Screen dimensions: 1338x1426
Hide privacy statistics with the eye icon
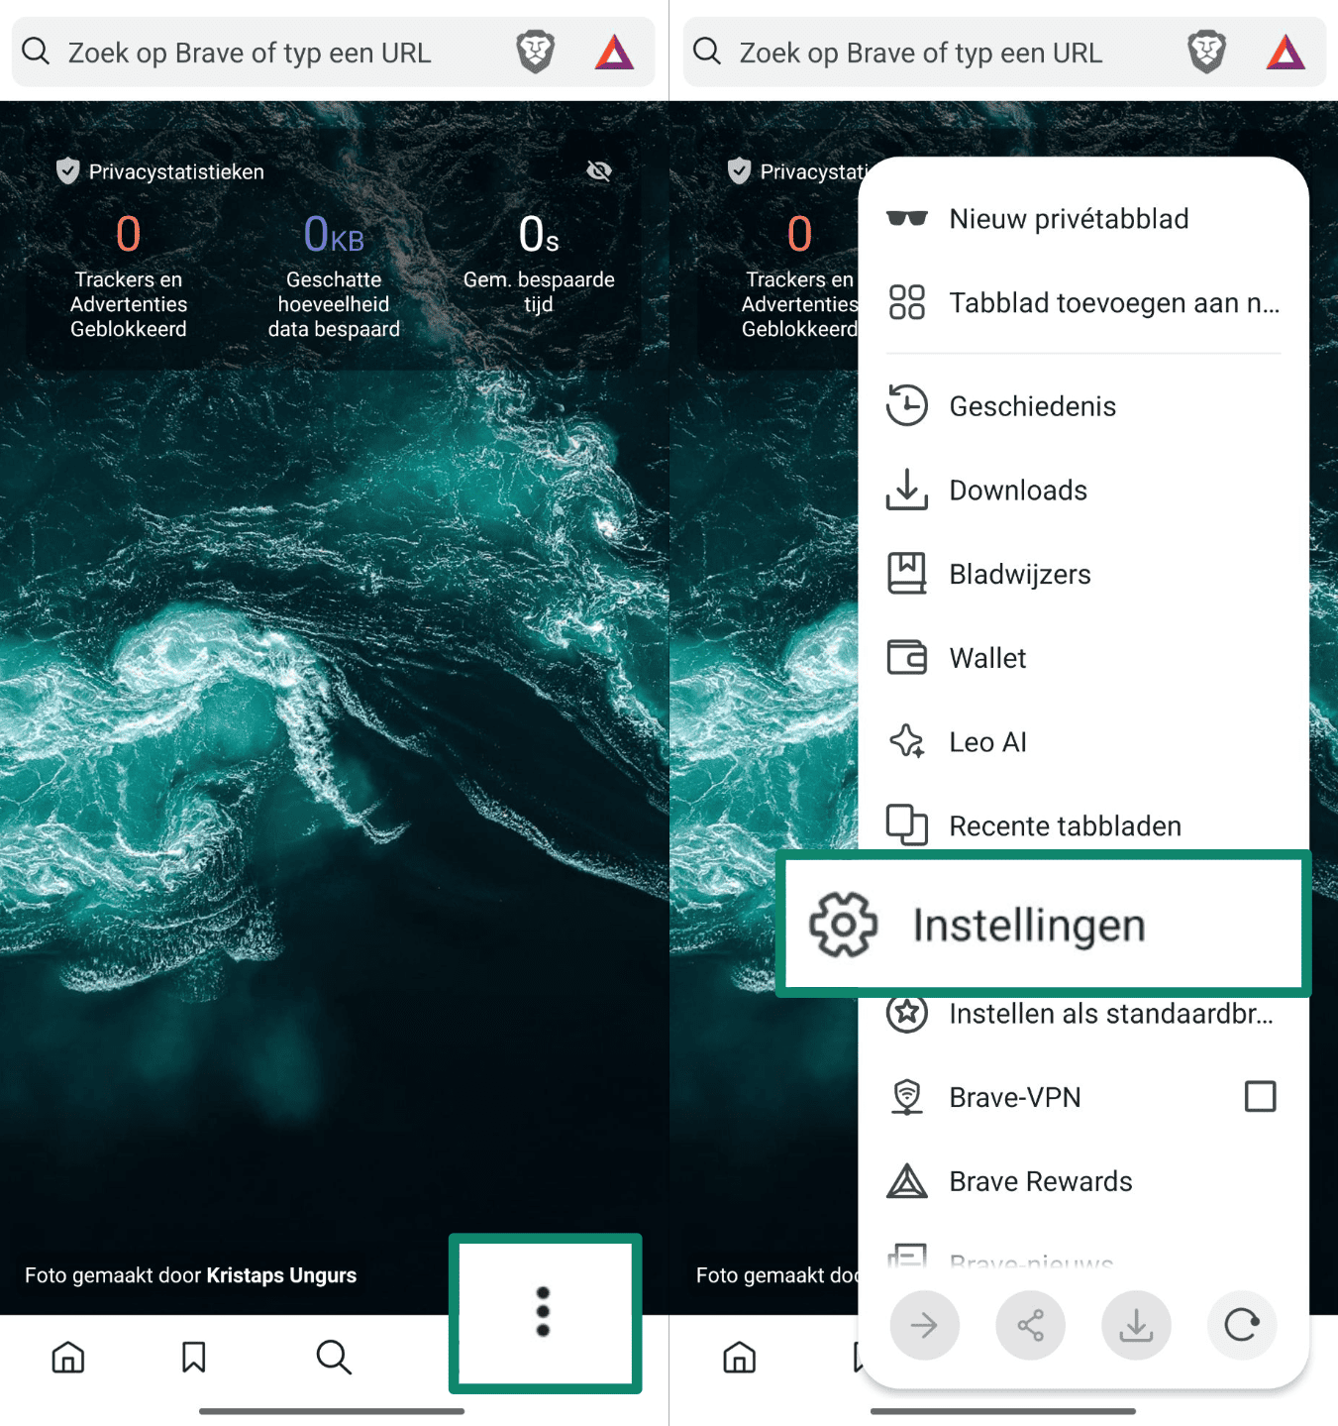(x=599, y=171)
